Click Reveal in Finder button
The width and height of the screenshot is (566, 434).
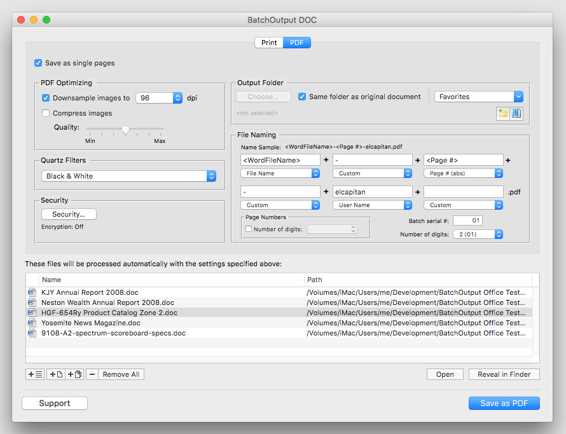tap(504, 374)
